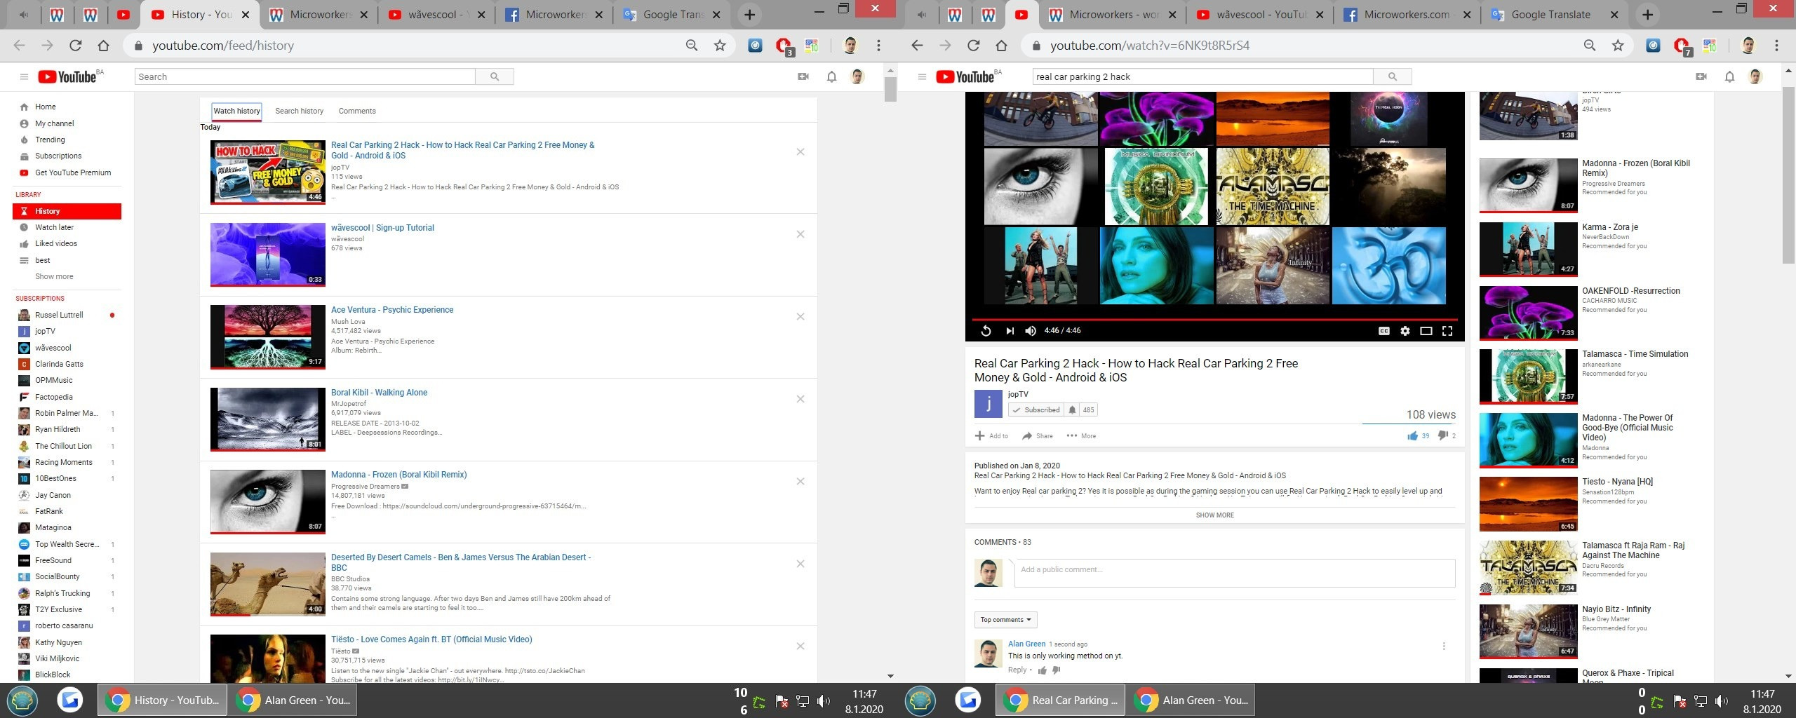Remove Madonna - Frozen from watch history
The width and height of the screenshot is (1796, 718).
800,481
